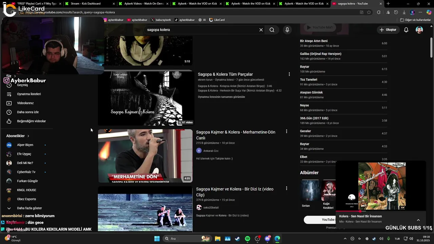Start voice search with the microphone
This screenshot has width=434, height=244.
point(287,30)
